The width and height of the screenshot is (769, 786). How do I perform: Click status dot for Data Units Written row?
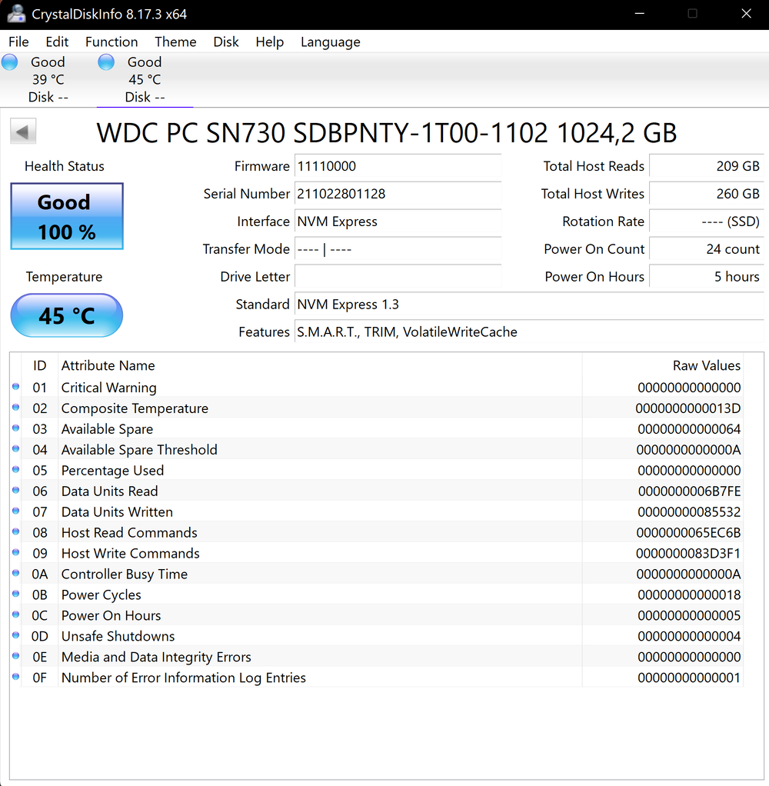click(x=15, y=511)
